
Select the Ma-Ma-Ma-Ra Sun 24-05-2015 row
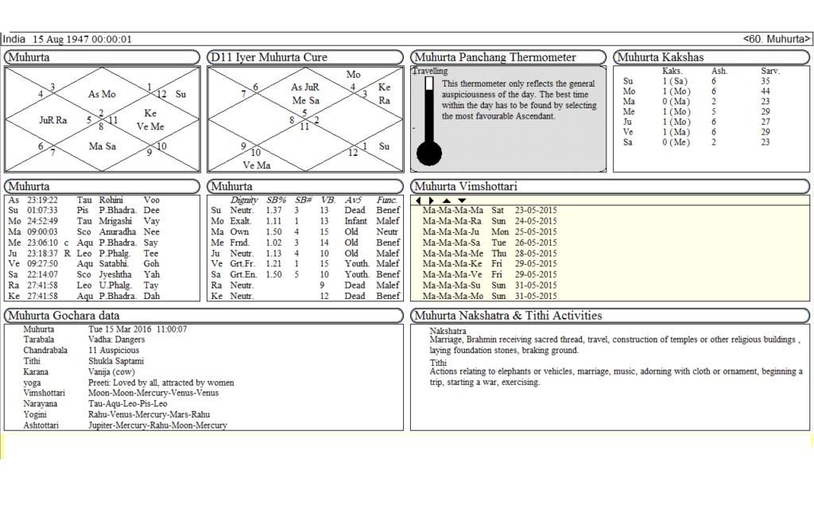click(x=490, y=221)
